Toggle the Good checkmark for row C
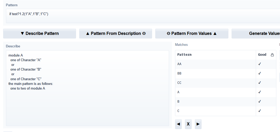The image size is (280, 132). pos(259,111)
